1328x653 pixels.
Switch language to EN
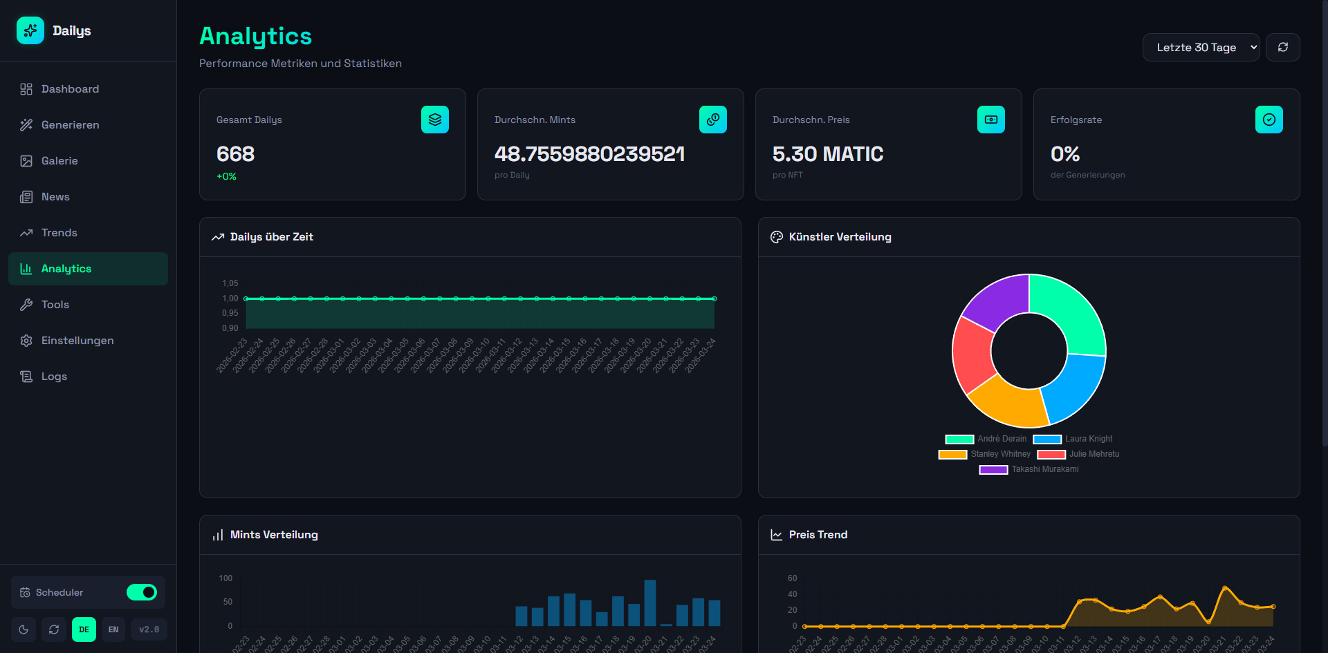tap(113, 630)
